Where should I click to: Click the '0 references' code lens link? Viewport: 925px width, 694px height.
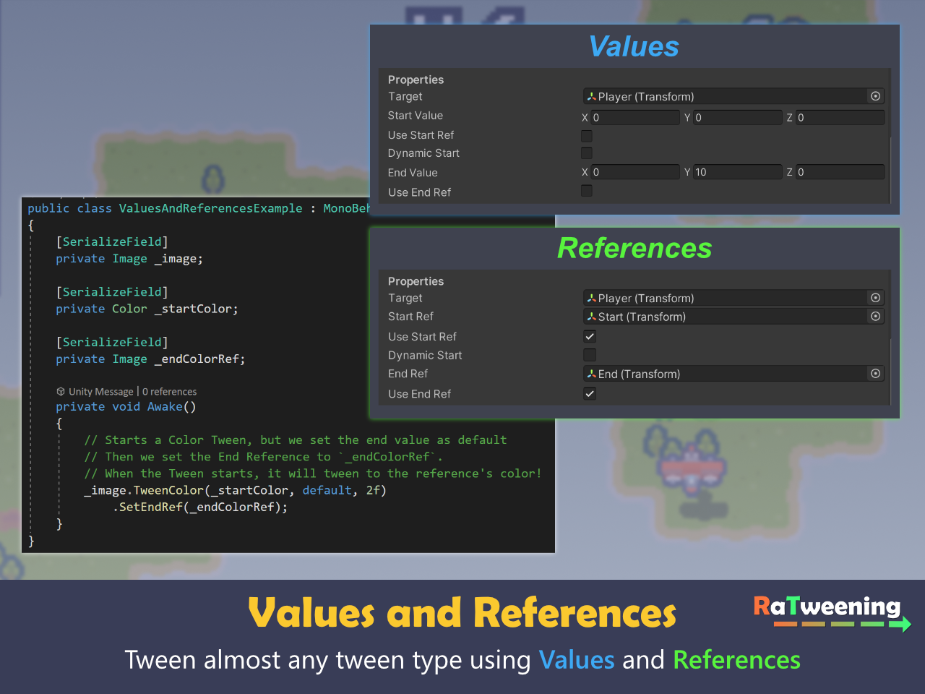[x=170, y=392]
